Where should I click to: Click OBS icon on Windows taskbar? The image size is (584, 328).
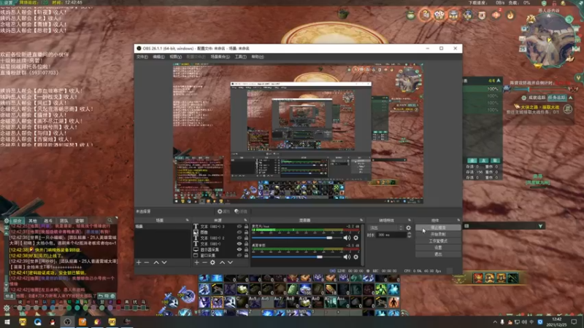(x=67, y=321)
